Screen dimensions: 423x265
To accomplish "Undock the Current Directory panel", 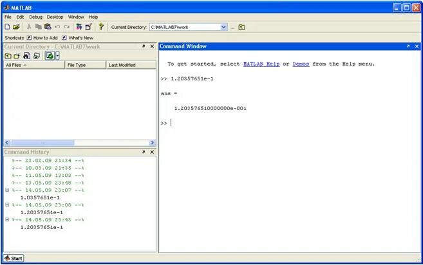I will [x=144, y=46].
